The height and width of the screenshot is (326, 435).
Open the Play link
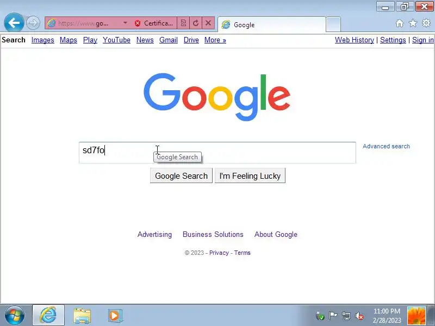point(90,40)
